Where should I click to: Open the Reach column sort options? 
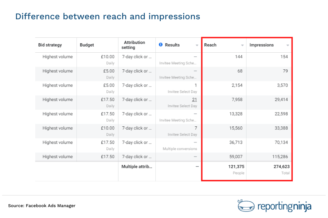242,45
